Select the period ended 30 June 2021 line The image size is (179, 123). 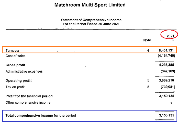(x=91, y=24)
